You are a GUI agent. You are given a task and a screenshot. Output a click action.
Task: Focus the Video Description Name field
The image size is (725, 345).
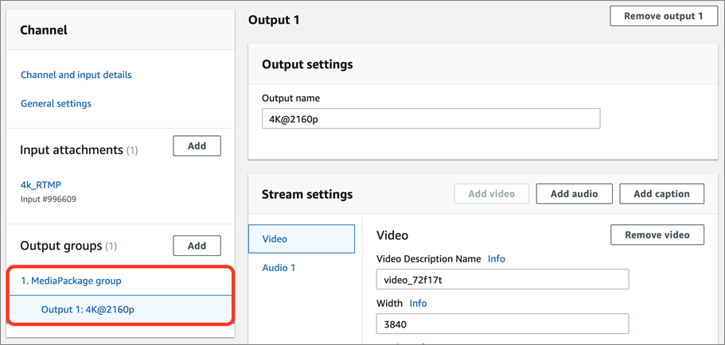pyautogui.click(x=503, y=279)
